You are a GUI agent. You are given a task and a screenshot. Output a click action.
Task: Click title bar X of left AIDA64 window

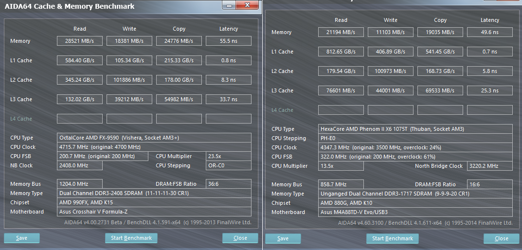click(247, 5)
